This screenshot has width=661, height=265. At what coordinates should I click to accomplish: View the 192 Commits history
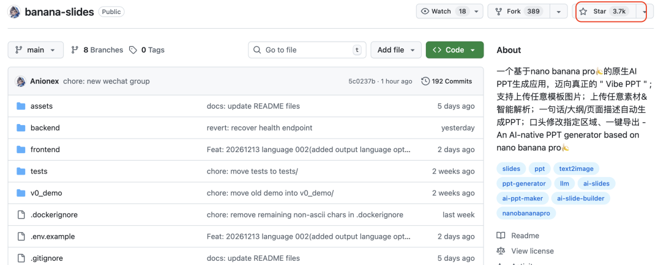coord(447,81)
